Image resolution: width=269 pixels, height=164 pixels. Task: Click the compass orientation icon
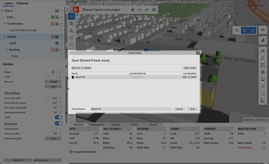263,72
